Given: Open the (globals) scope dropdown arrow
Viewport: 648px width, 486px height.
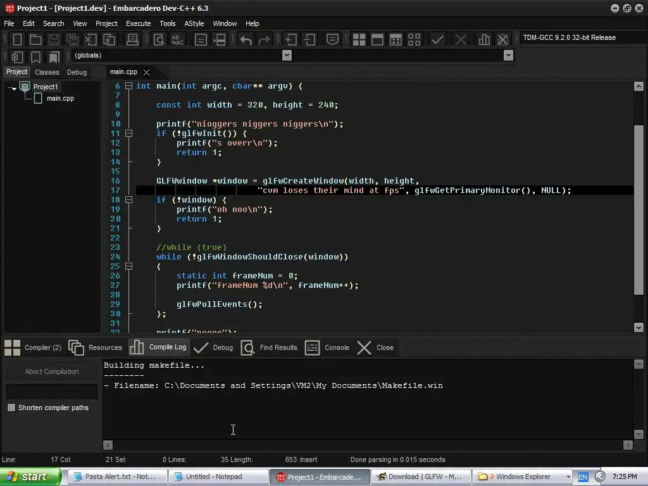Looking at the screenshot, I should click(287, 55).
